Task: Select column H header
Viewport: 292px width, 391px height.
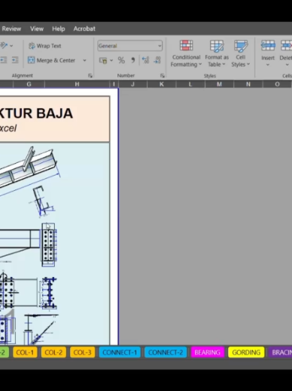Action: pyautogui.click(x=77, y=85)
